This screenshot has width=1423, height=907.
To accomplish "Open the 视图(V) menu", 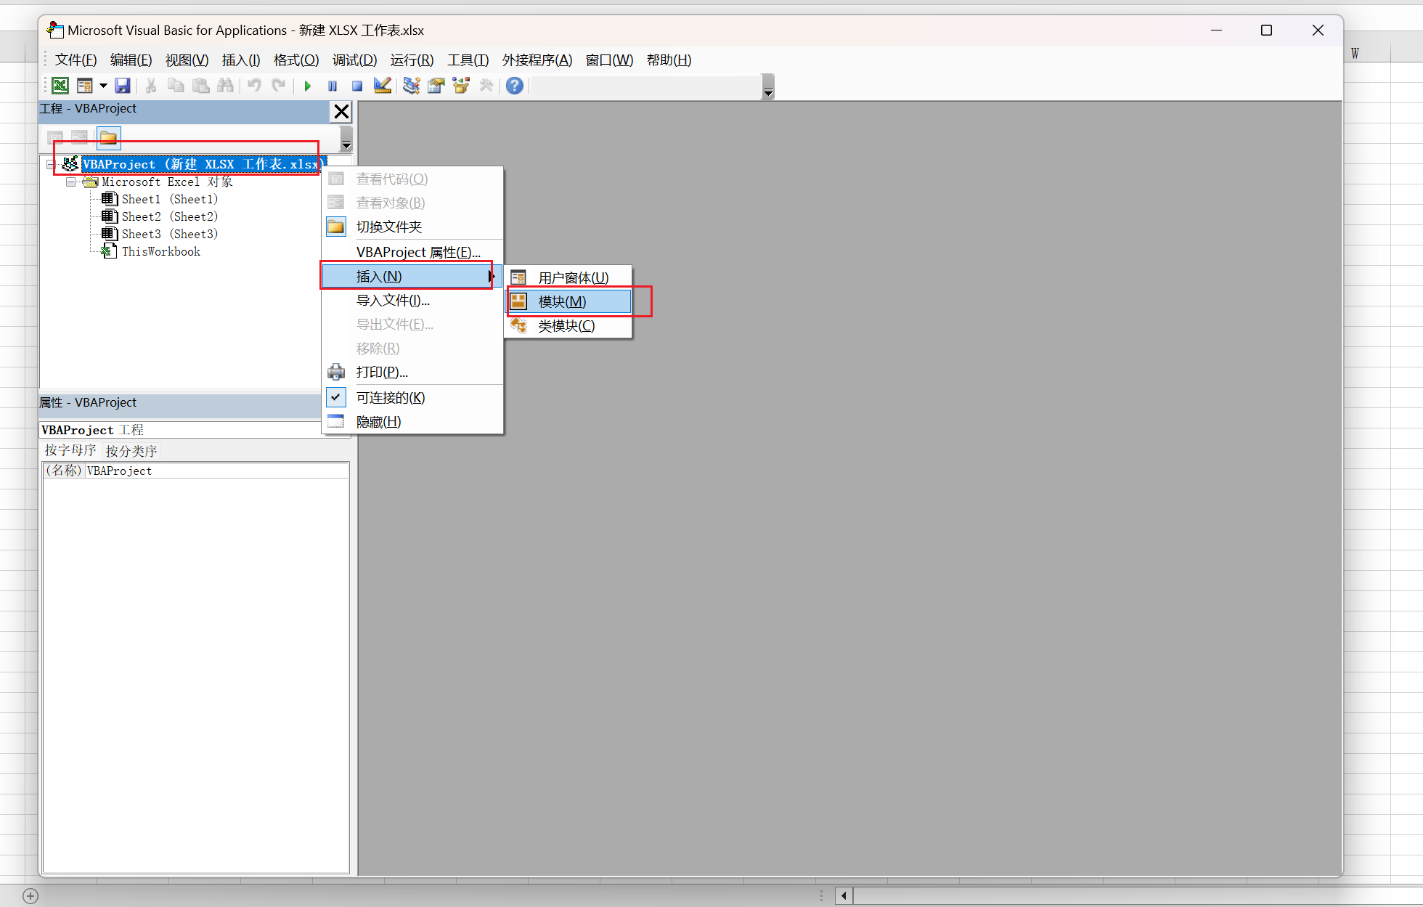I will [x=187, y=60].
